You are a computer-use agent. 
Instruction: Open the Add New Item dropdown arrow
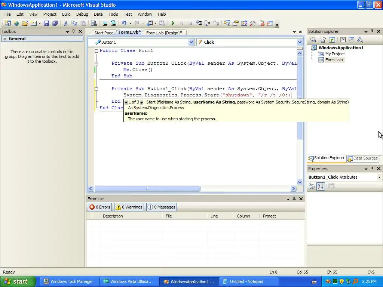point(40,24)
